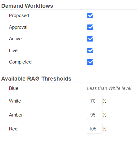The image size is (137, 141).
Task: Focus the Amber threshold field showing 95
Action: pos(95,115)
